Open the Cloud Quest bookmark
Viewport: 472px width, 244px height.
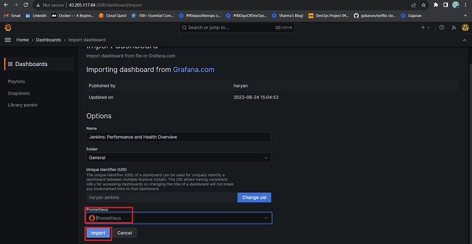(113, 16)
